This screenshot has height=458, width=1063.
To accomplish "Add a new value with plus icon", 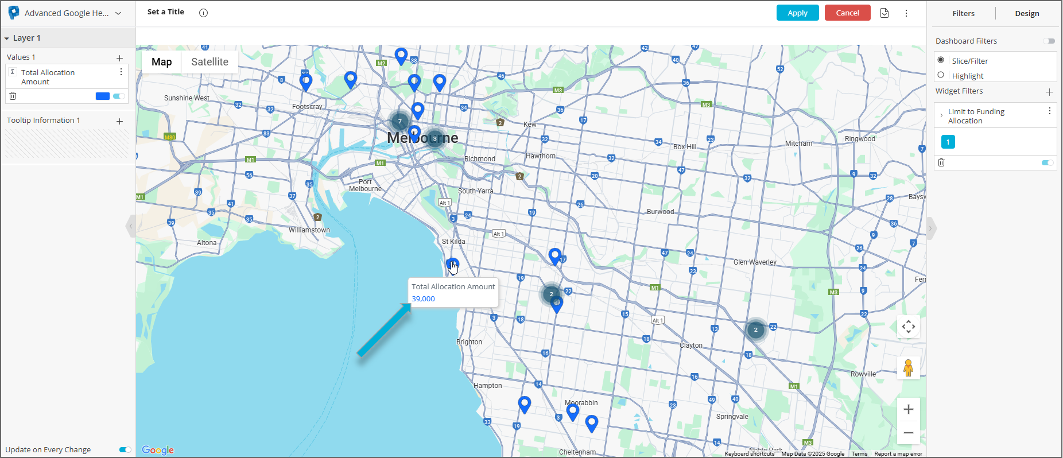I will [x=119, y=58].
